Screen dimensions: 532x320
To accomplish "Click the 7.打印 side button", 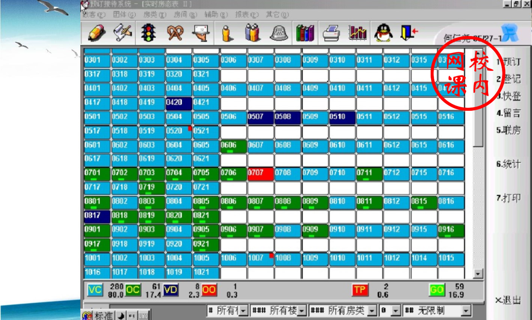I will [508, 198].
